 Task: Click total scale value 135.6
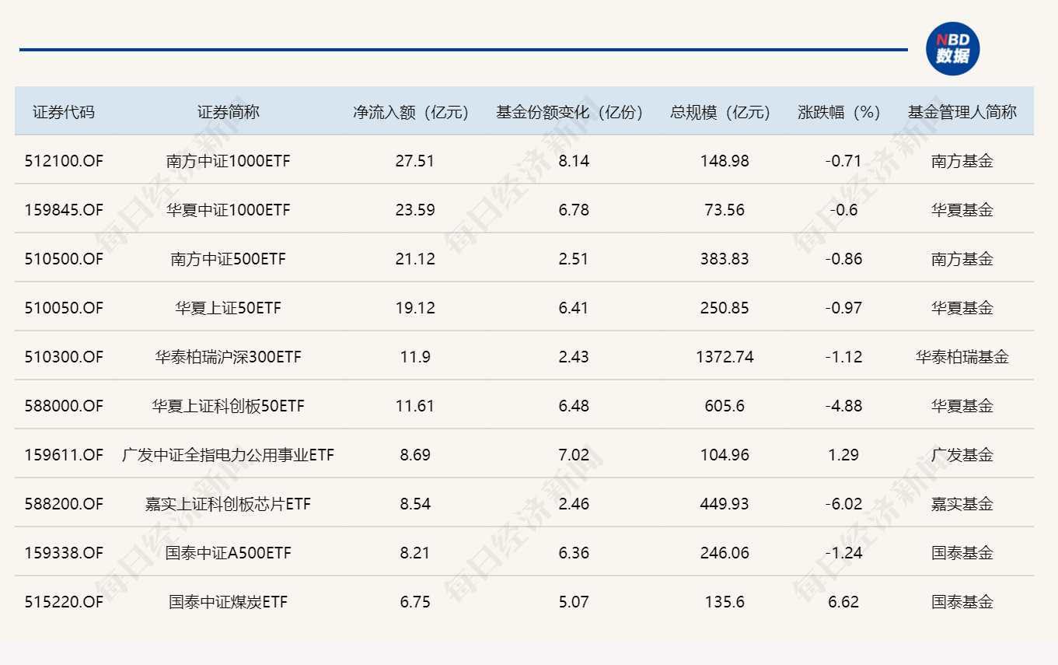coord(724,602)
